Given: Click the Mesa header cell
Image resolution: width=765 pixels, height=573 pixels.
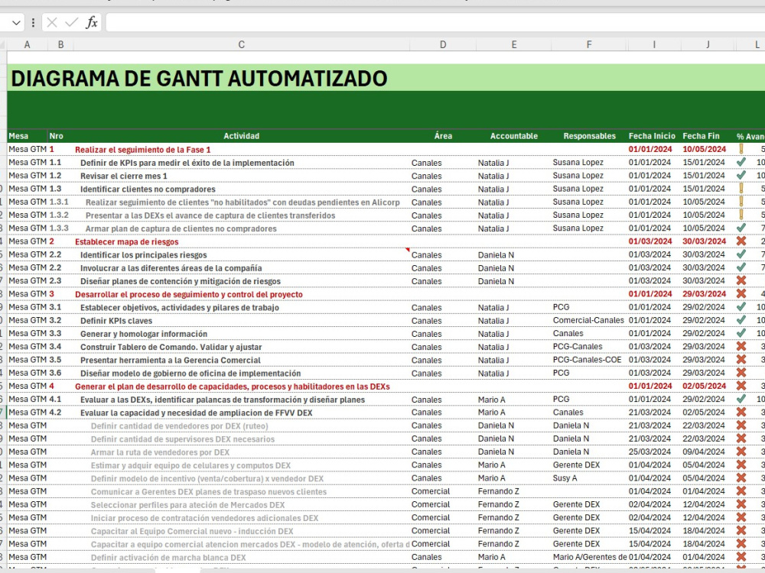Looking at the screenshot, I should coord(18,136).
